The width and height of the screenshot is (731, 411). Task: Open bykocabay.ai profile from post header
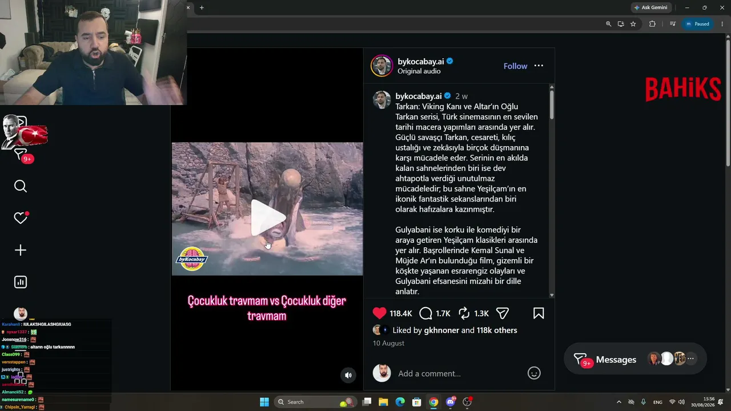[x=420, y=61]
